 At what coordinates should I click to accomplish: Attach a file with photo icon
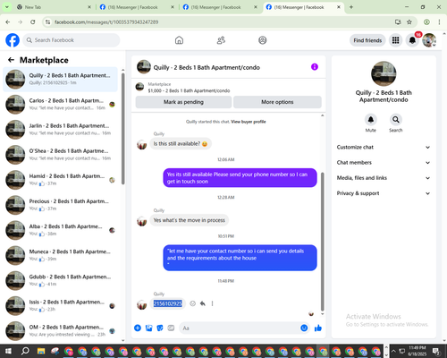pyautogui.click(x=148, y=328)
